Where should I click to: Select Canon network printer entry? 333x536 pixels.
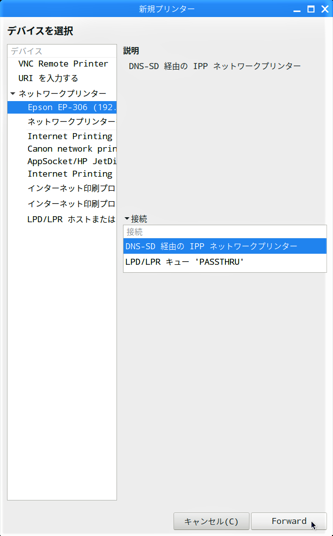pos(62,149)
